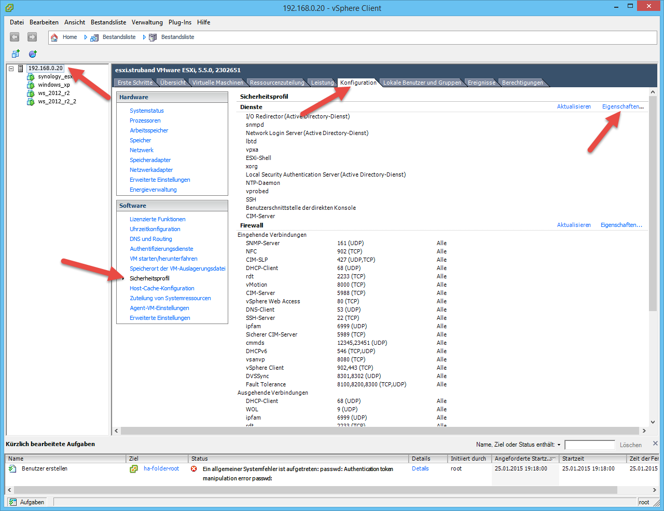Switch to the Virtuelle Maschinen tab
This screenshot has height=511, width=664.
[217, 83]
